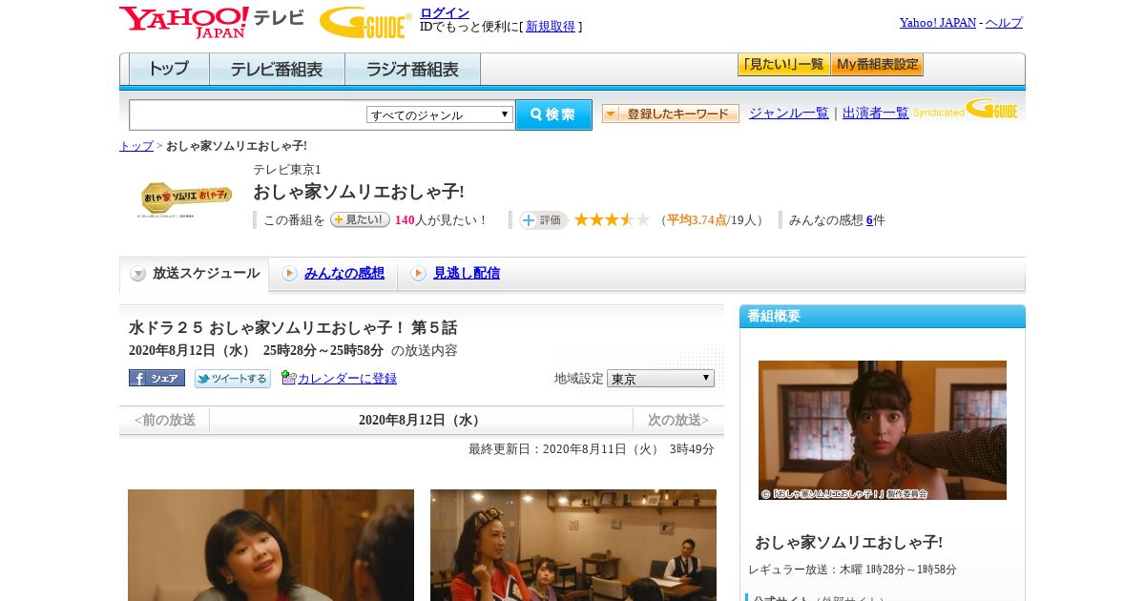Click the おしゃ家ソムリエおしゃ子 program logo
Viewport: 1145px width, 601px height.
[186, 198]
